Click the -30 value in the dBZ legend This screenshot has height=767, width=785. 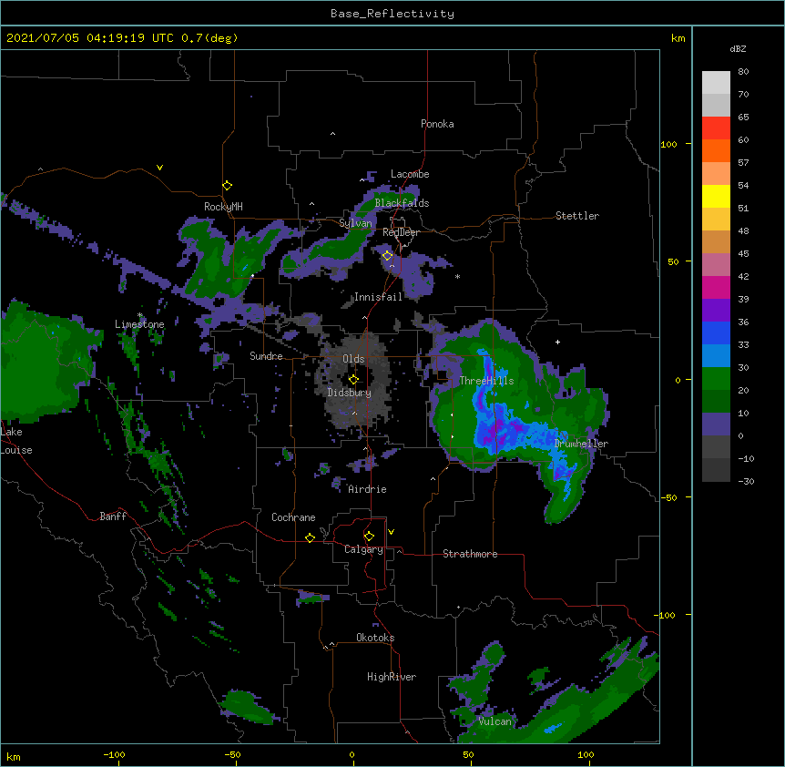coord(746,481)
